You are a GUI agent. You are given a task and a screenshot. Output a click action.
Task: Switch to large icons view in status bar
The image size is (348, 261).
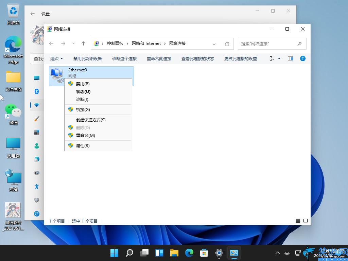(306, 221)
